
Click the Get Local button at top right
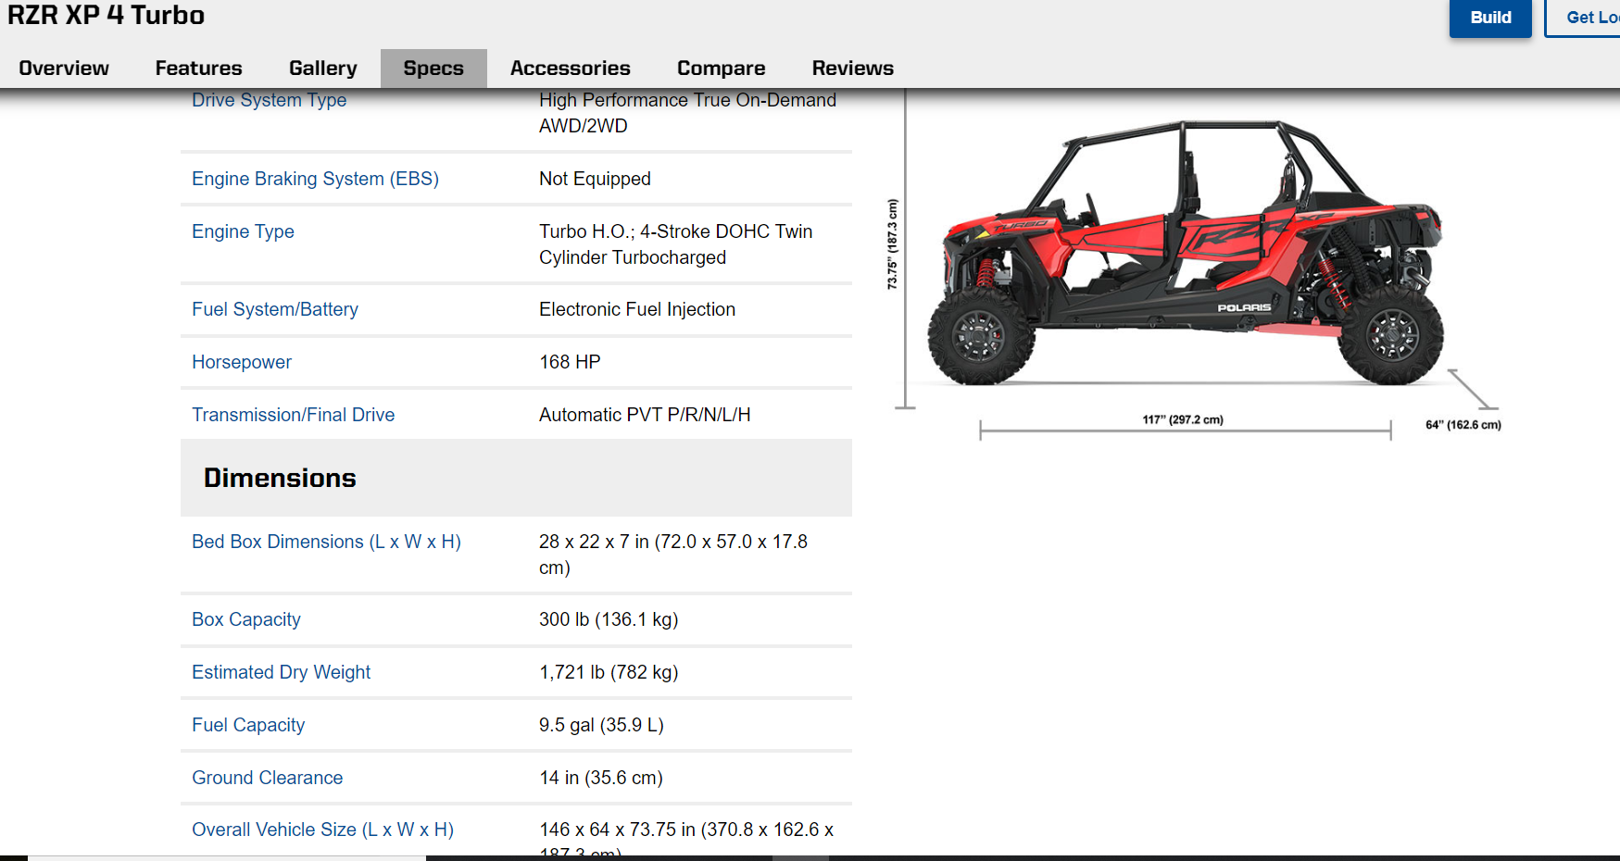1584,18
